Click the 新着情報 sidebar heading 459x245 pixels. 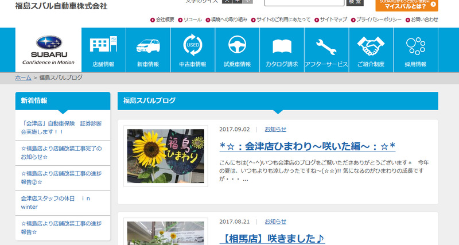click(x=34, y=100)
